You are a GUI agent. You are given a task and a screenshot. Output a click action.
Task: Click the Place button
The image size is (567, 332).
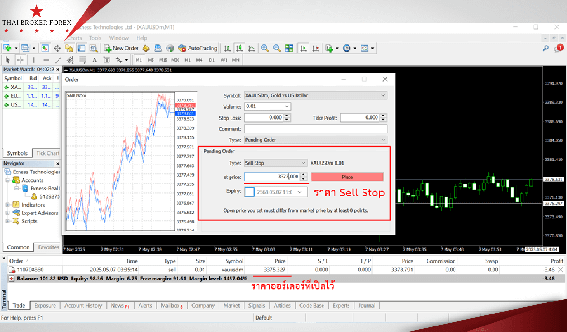point(347,177)
